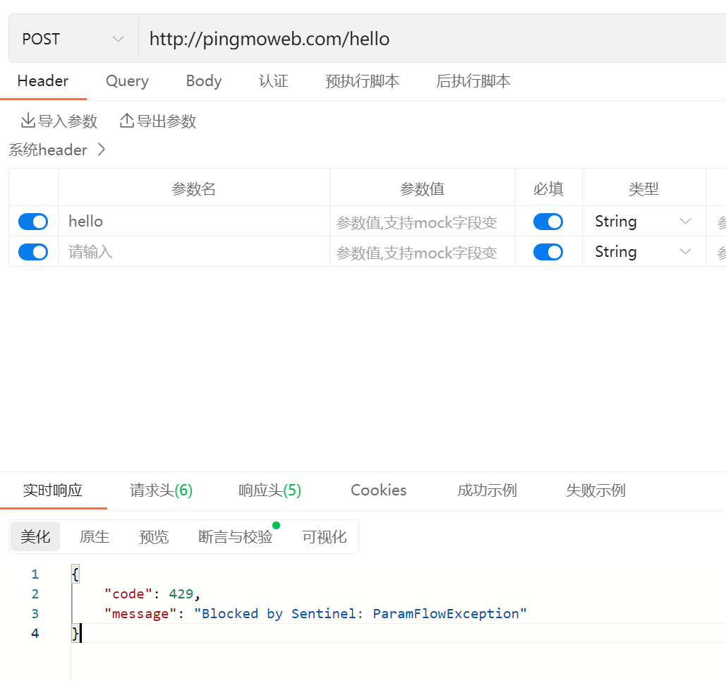Disable the hello header parameter
Viewport: 726px width, 681px height.
[x=32, y=221]
